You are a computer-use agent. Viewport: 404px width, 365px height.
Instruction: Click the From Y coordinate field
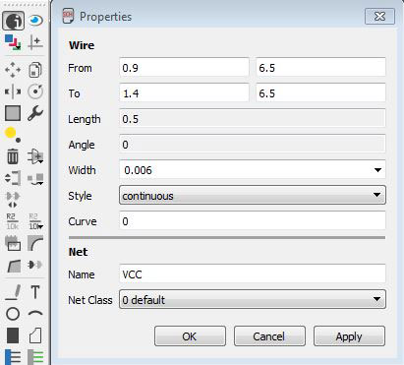[x=320, y=68]
